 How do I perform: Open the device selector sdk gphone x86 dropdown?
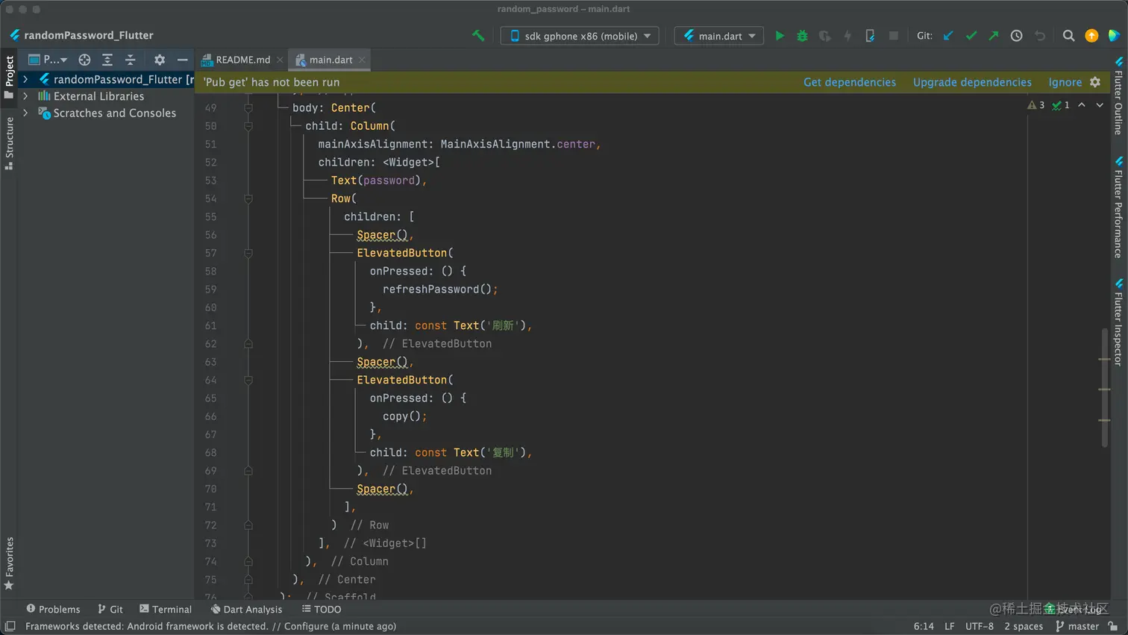tap(580, 36)
